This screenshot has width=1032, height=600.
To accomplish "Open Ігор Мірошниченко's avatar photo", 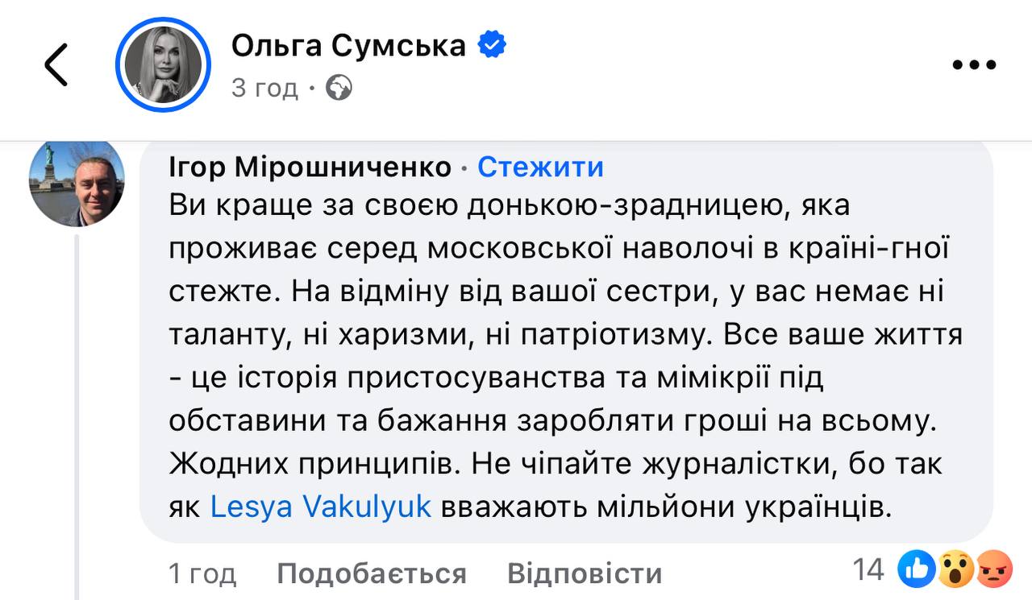I will tap(77, 182).
